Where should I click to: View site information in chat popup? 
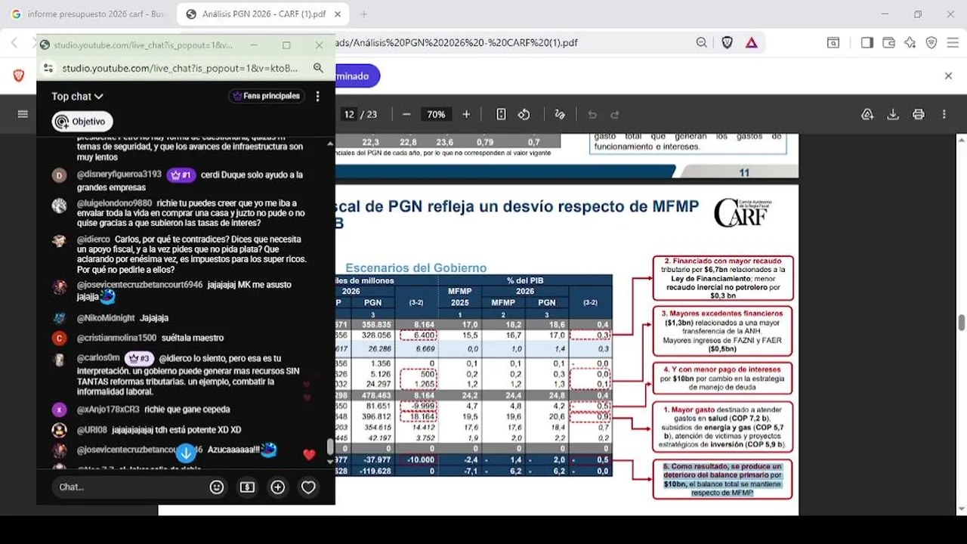[48, 68]
